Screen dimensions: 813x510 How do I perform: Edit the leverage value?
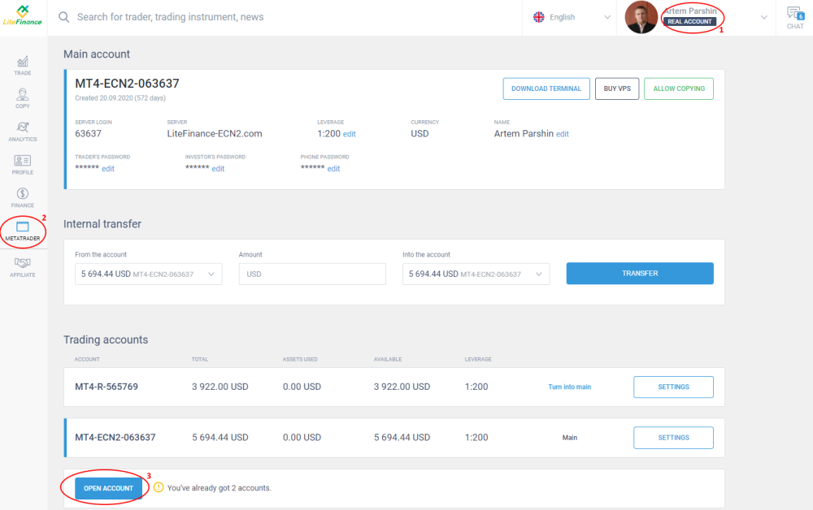point(350,134)
